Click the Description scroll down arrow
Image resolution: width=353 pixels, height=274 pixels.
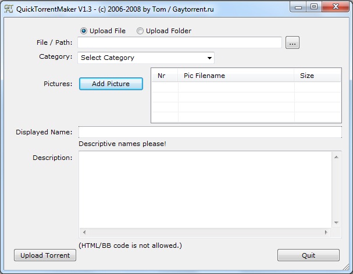336,223
